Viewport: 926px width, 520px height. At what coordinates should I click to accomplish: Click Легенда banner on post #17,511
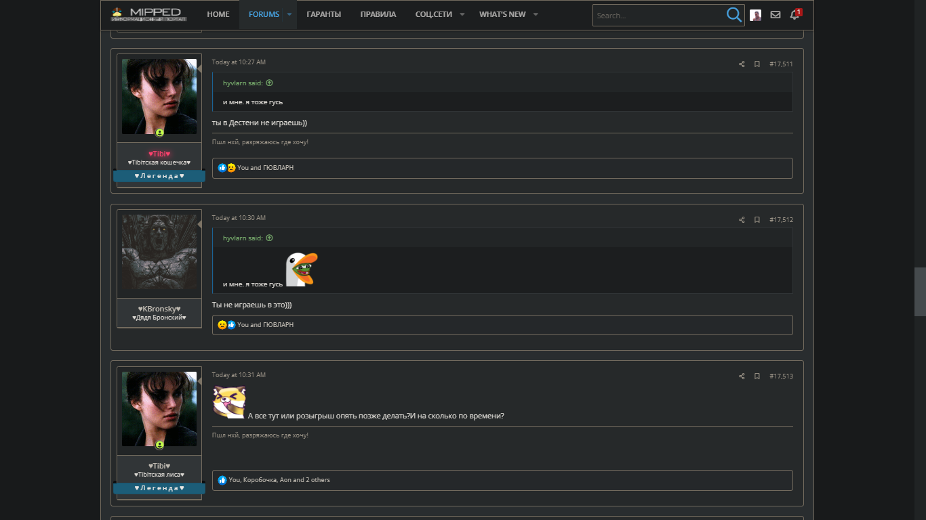(159, 176)
